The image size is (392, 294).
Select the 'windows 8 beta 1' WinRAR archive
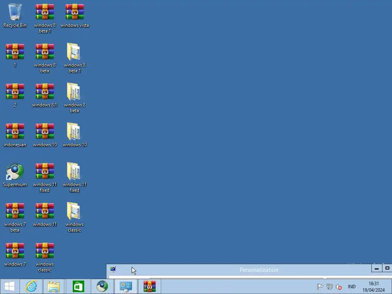(45, 18)
